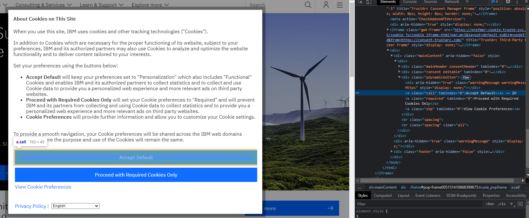This screenshot has height=218, width=529.
Task: Select the Elements tab
Action: [x=388, y=2]
